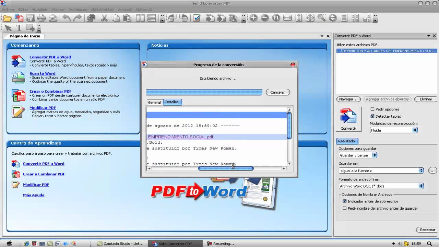
Task: Click the Save floppy disk toolbar icon
Action: [x=30, y=18]
